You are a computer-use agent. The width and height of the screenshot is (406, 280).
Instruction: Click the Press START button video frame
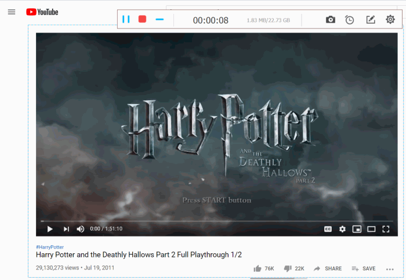[x=217, y=201]
